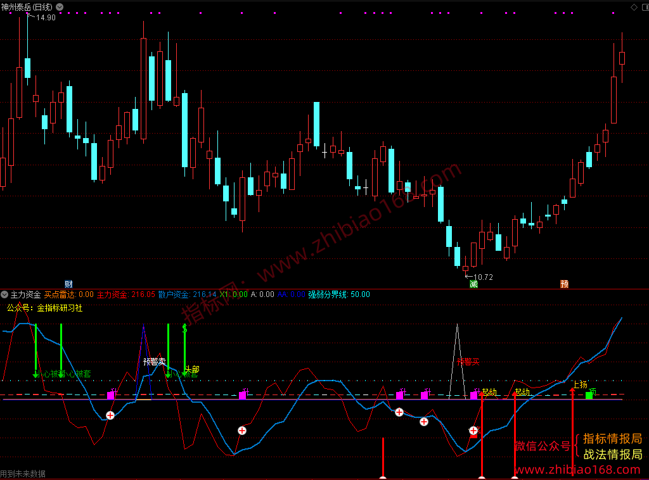
Task: Click the 神州泰岳(日线) chart title
Action: (x=27, y=7)
